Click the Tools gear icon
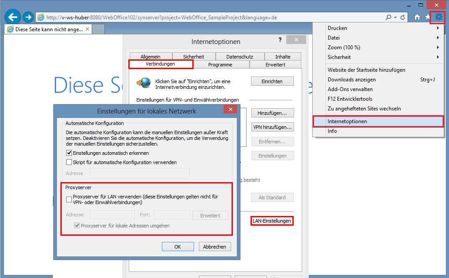The height and width of the screenshot is (278, 449). click(x=438, y=17)
